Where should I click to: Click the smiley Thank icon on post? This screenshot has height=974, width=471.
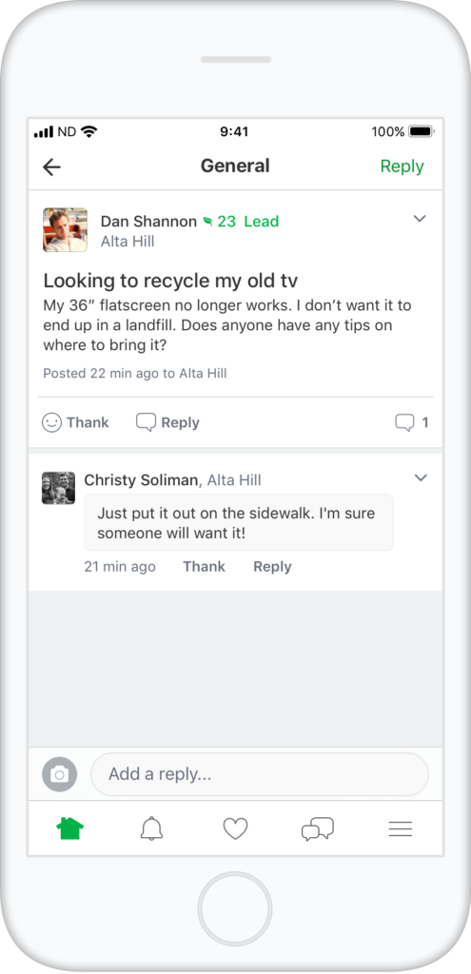click(x=51, y=423)
